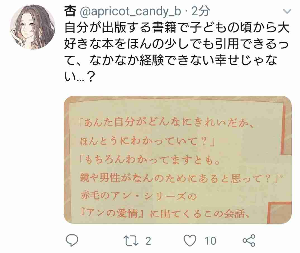The height and width of the screenshot is (253, 300).
Task: View the retweet count 2
Action: pos(148,241)
